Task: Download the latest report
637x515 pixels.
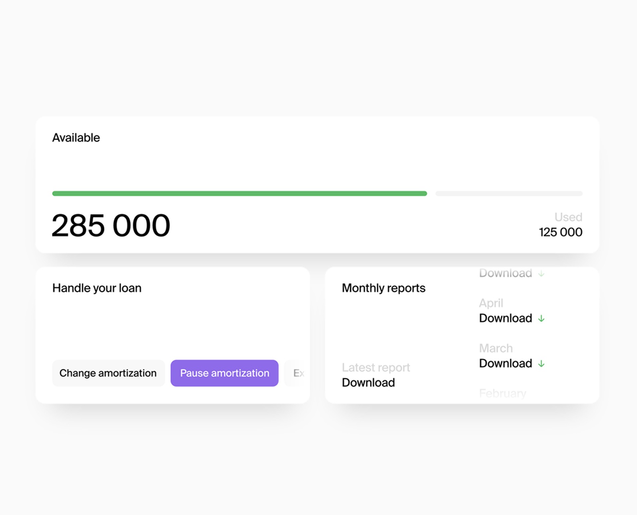Action: pos(368,383)
